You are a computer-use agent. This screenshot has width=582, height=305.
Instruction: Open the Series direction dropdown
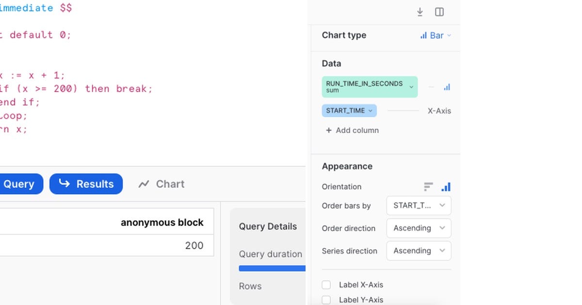pos(419,251)
